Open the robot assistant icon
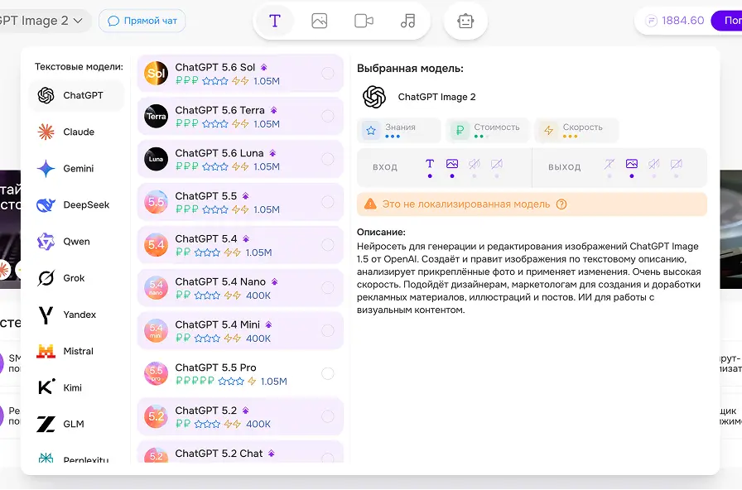Image resolution: width=742 pixels, height=490 pixels. point(465,21)
